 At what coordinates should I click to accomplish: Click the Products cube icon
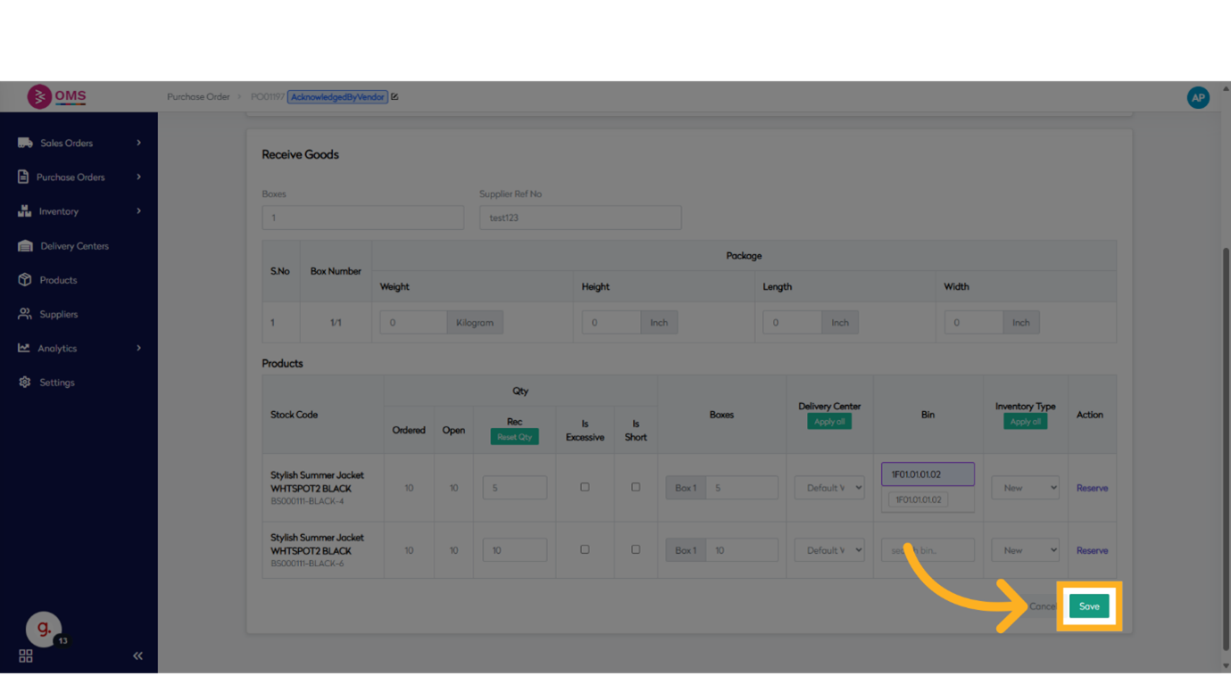coord(24,280)
